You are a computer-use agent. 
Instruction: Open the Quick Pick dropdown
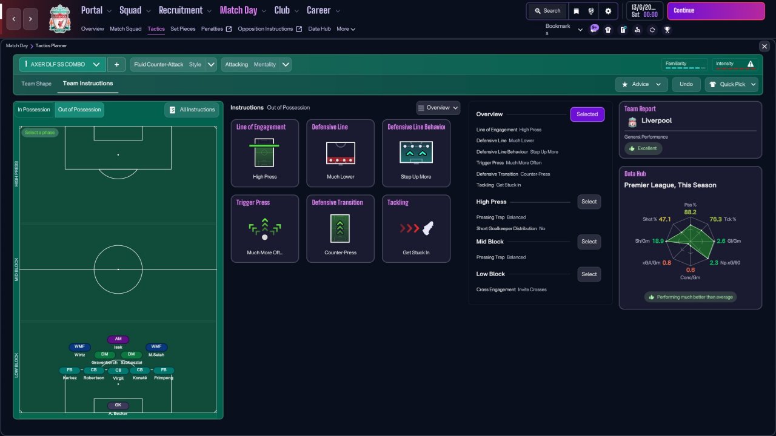[732, 84]
